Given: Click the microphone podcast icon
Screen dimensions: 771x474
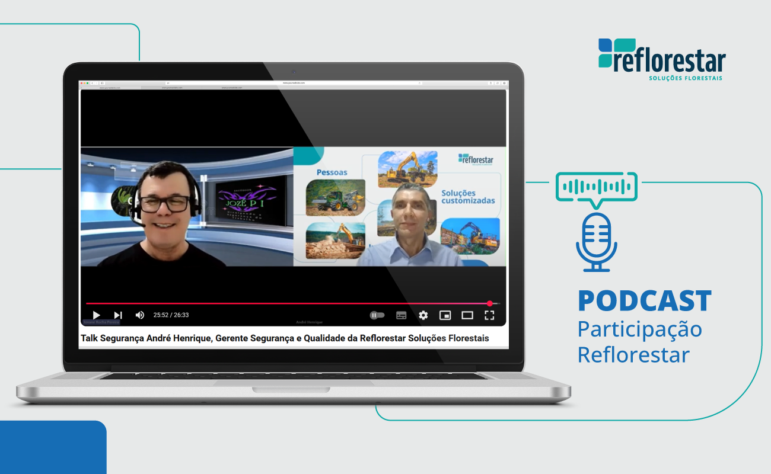Looking at the screenshot, I should (597, 242).
